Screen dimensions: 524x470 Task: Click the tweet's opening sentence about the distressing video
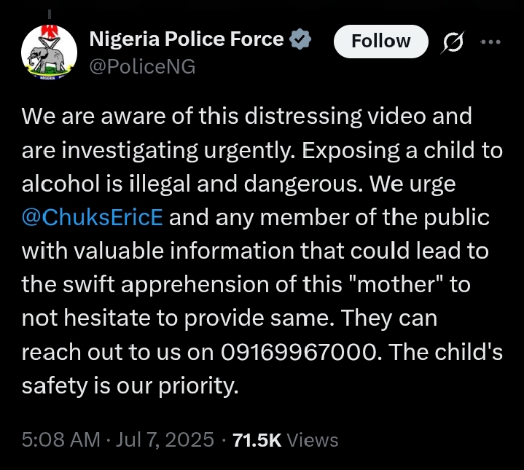pos(246,117)
